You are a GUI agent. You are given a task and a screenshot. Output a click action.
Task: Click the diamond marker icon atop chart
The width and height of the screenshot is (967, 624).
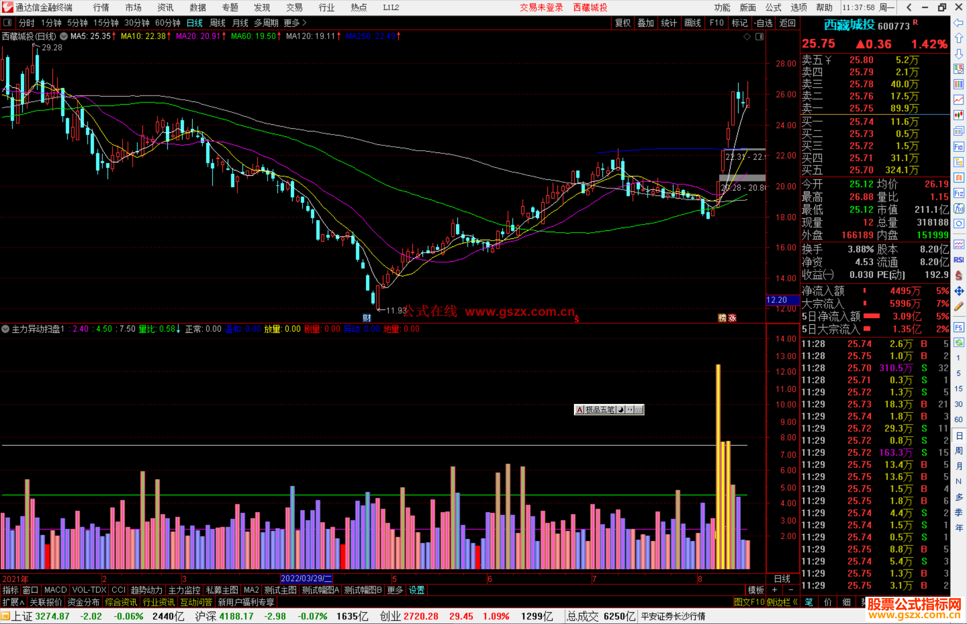(x=747, y=37)
